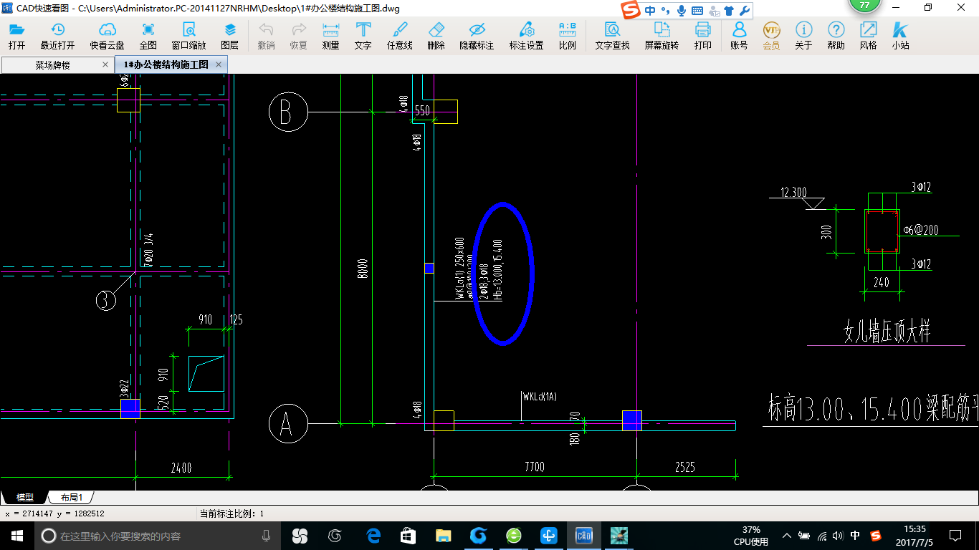The image size is (979, 550).
Task: Open the 小站 site icon
Action: 900,36
